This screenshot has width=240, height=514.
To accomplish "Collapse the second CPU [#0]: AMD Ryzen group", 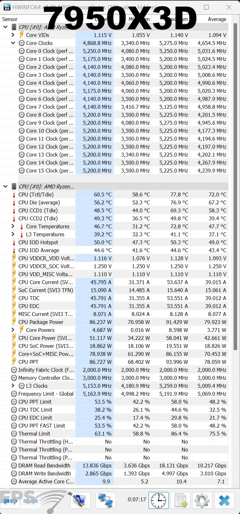I will (x=5, y=187).
